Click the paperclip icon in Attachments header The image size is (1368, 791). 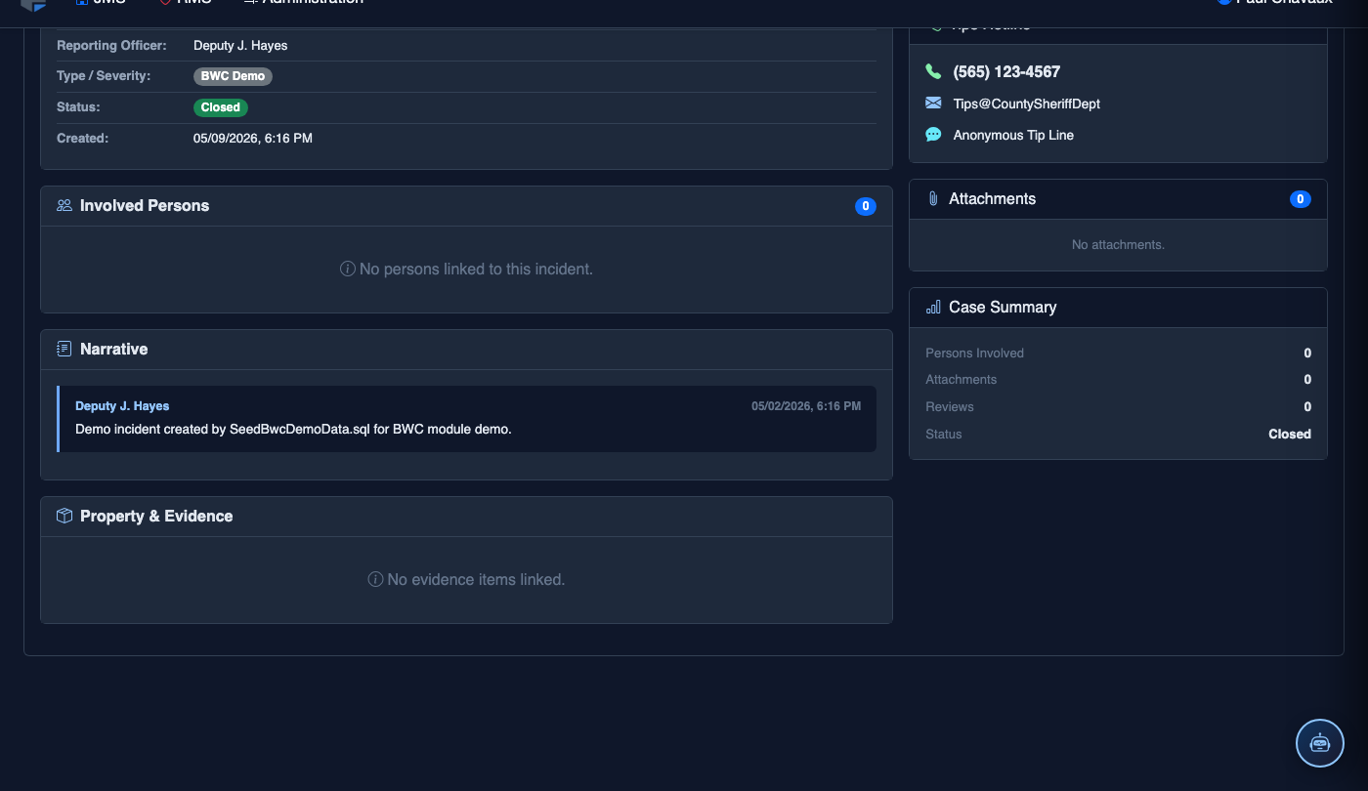932,198
